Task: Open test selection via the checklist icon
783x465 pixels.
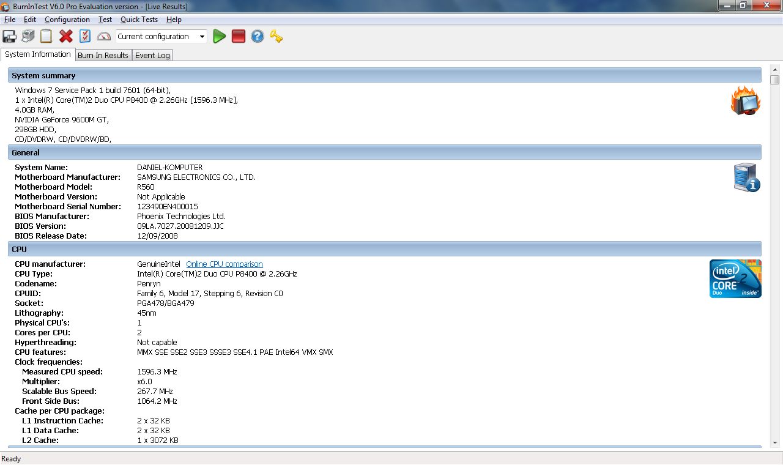Action: 85,36
